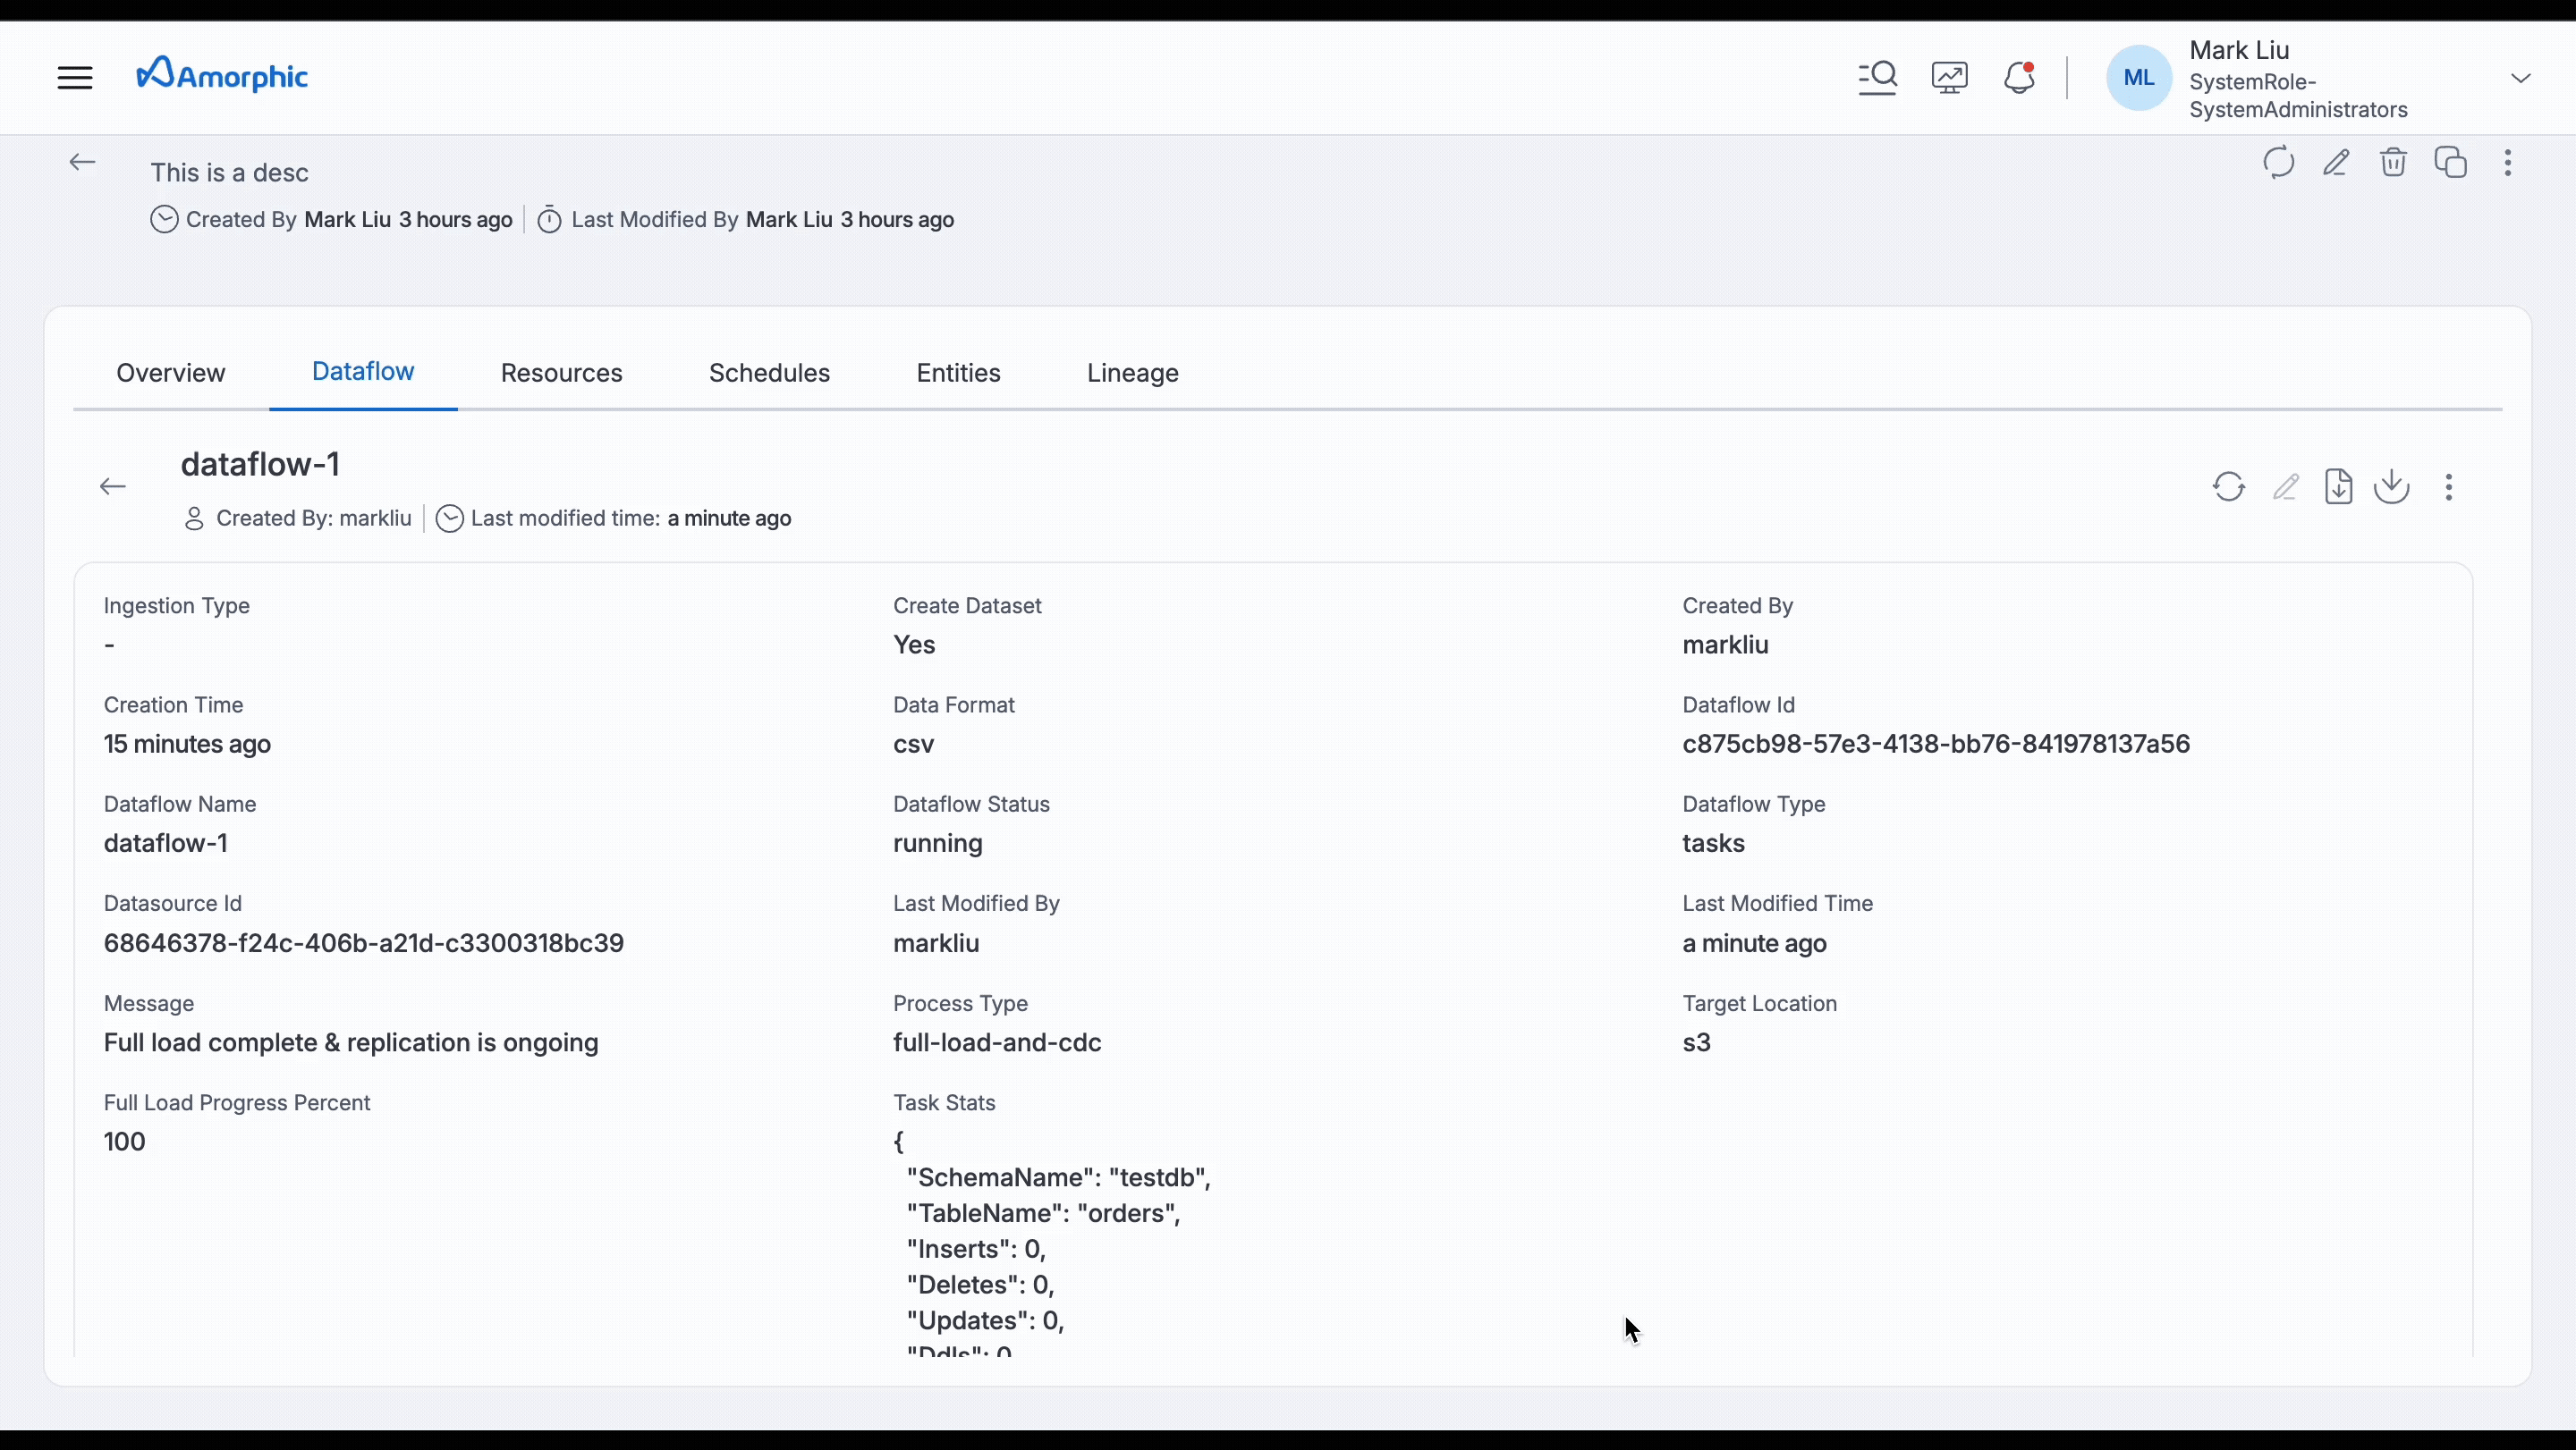Go back using the top back arrow

tap(82, 162)
